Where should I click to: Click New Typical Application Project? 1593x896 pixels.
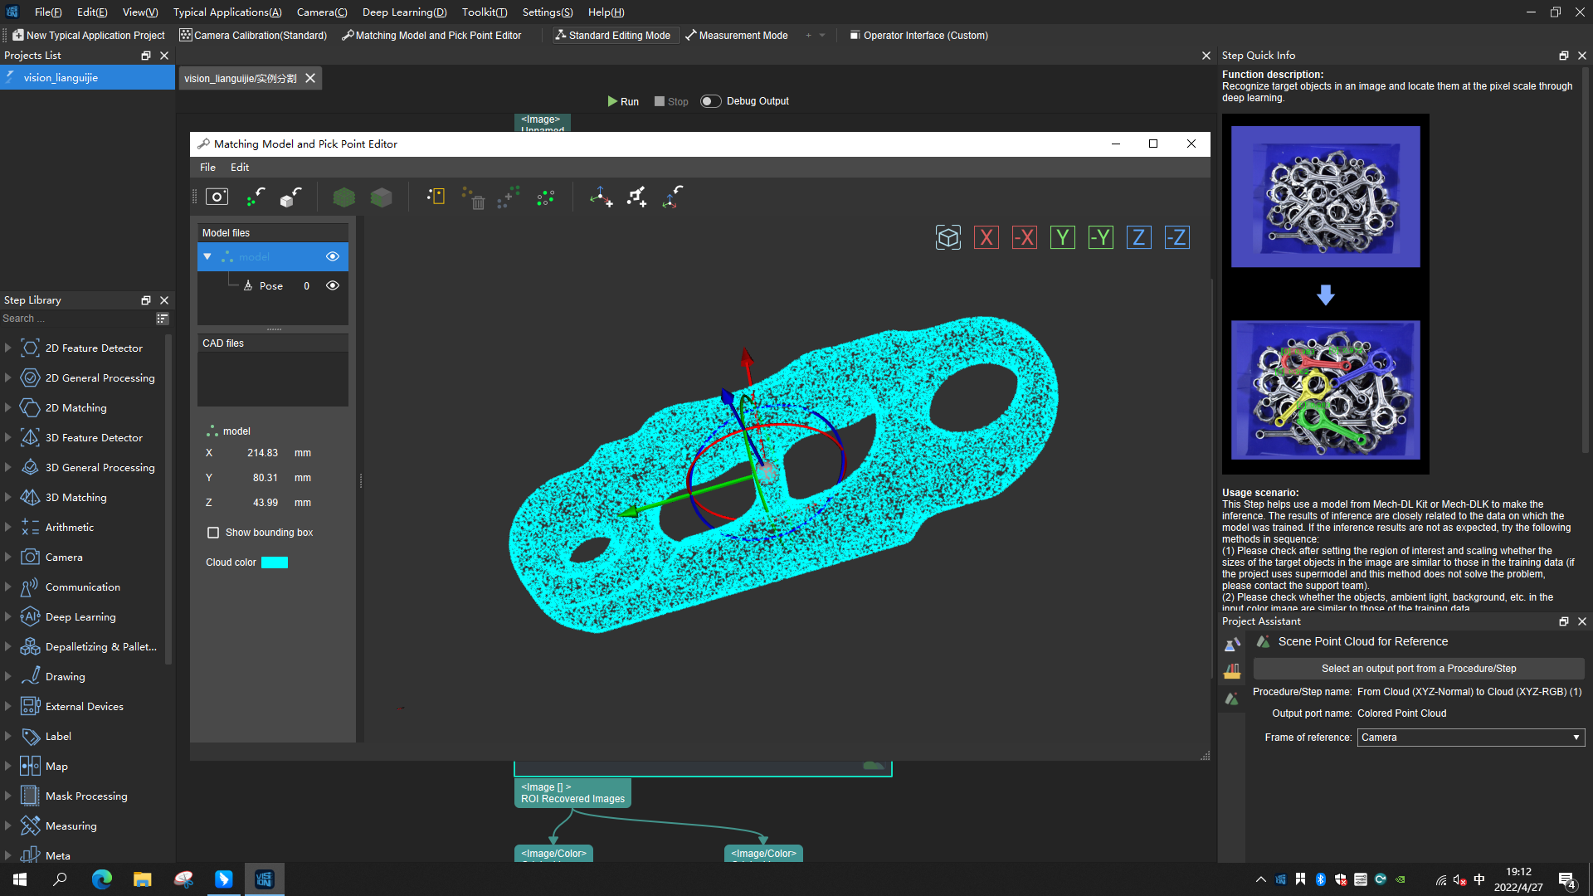pyautogui.click(x=89, y=35)
